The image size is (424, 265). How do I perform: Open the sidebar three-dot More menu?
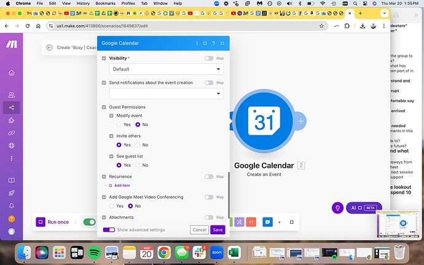point(11,159)
